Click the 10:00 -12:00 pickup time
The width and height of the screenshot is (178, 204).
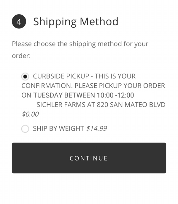pos(115,95)
